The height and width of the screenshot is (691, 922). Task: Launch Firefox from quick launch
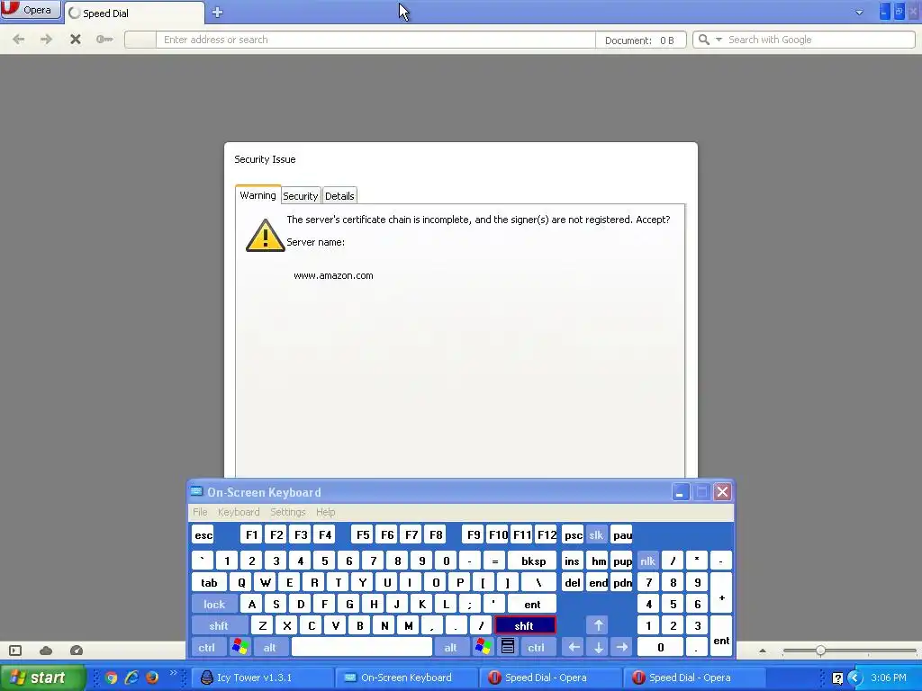(151, 678)
